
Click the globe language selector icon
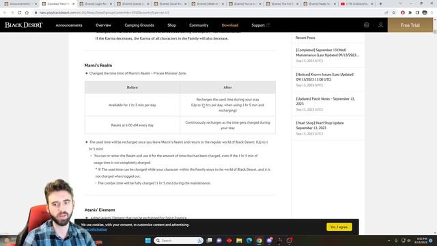(367, 25)
